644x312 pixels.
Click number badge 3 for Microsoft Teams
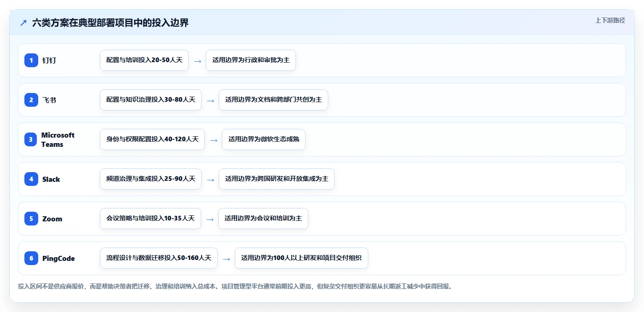tap(31, 139)
